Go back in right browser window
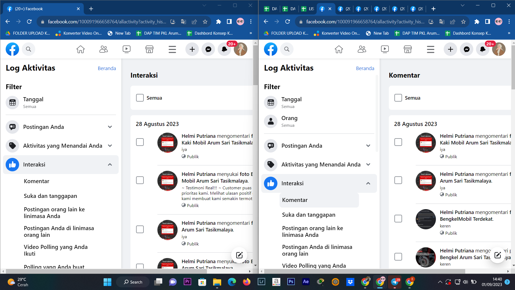Screen dimensions: 515x290 click(266, 22)
